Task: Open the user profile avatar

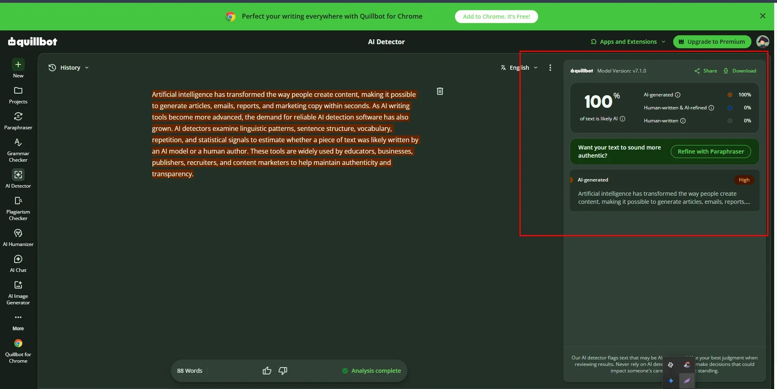Action: click(763, 41)
